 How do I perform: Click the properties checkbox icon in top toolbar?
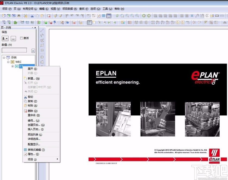(x=99, y=16)
